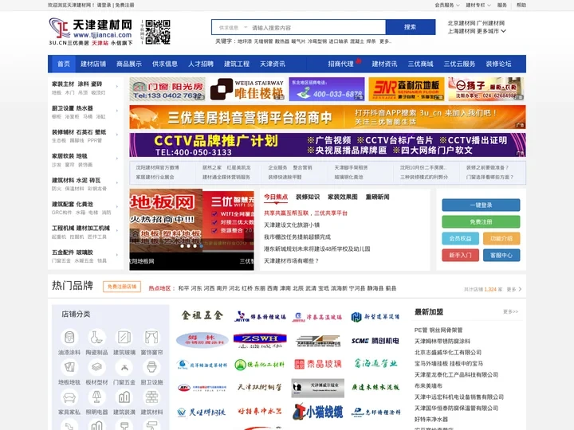Select the 窗饰窗帘 curtain category icon

(151, 338)
